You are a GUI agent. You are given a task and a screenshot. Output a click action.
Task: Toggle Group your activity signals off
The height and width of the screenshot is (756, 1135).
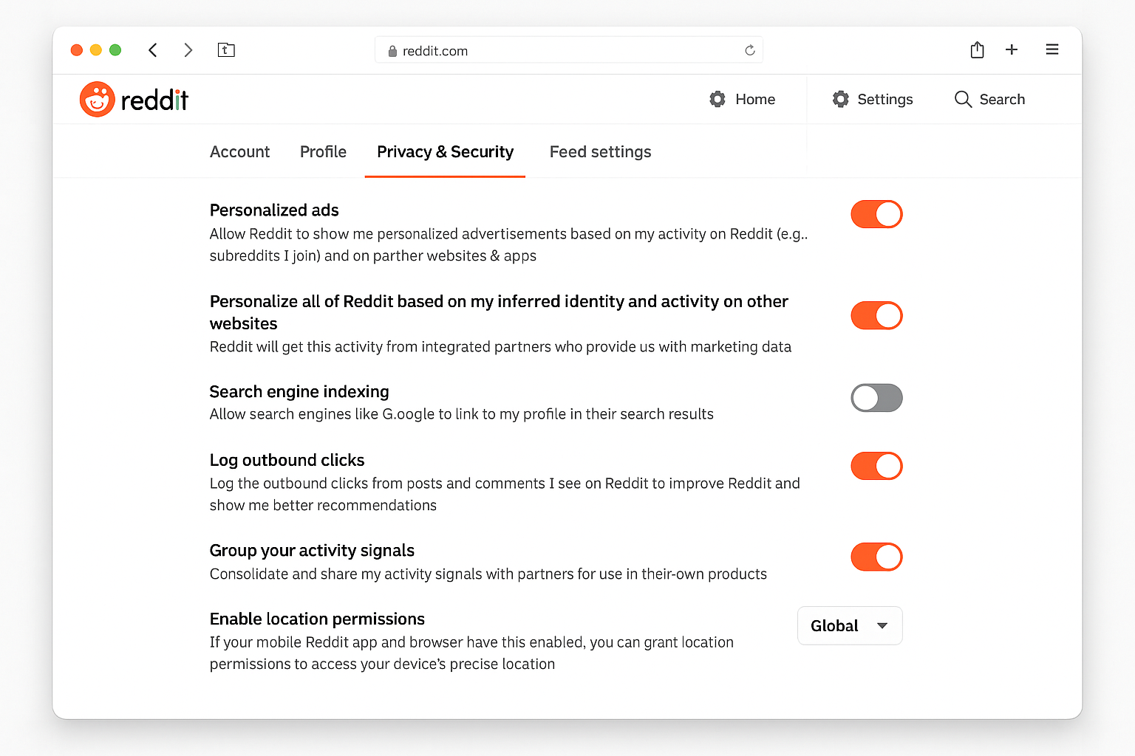(x=876, y=557)
